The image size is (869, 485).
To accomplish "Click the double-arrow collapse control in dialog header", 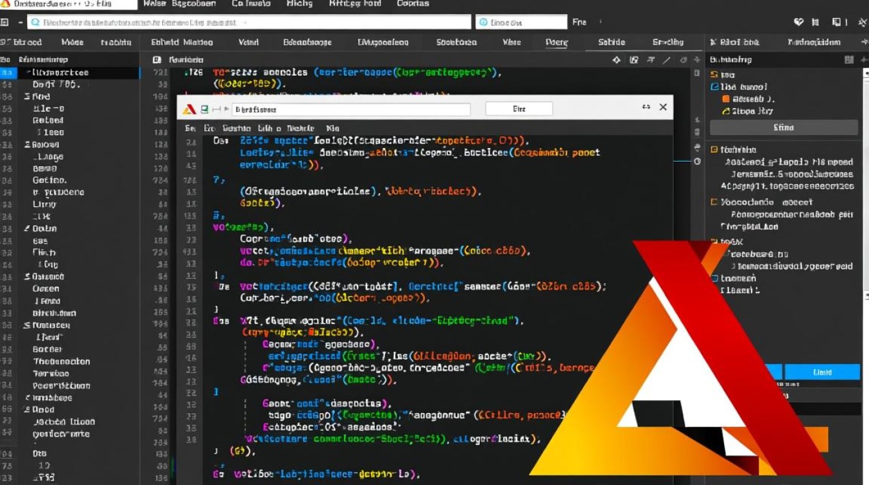I will [645, 107].
